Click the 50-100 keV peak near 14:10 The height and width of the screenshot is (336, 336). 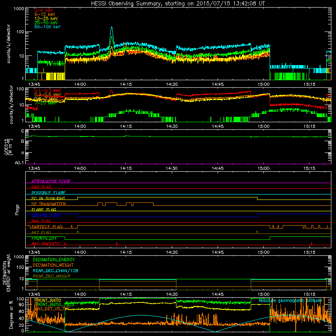(x=112, y=27)
